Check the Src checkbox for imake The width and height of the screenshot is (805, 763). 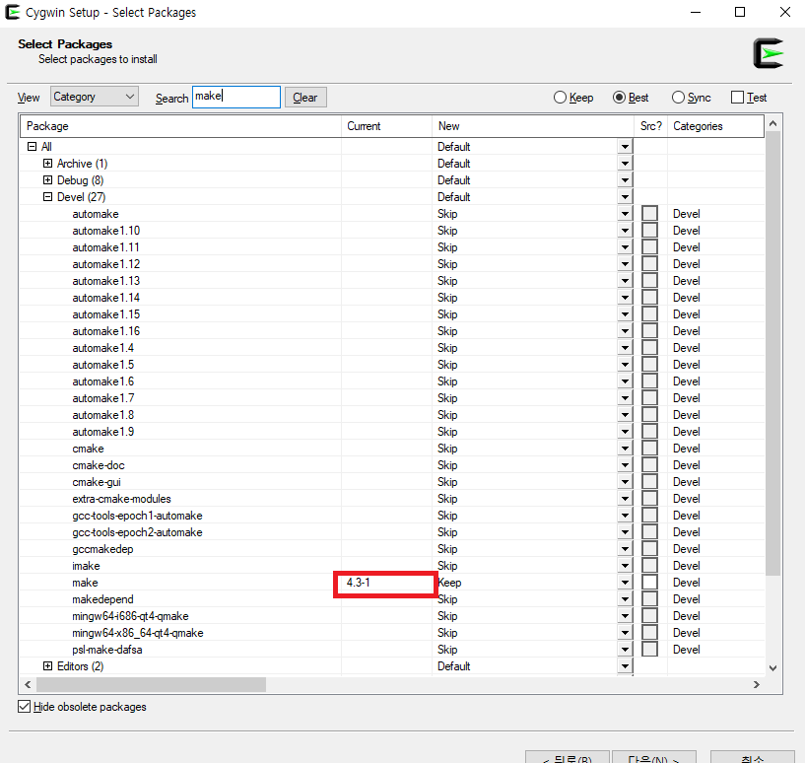[x=650, y=566]
